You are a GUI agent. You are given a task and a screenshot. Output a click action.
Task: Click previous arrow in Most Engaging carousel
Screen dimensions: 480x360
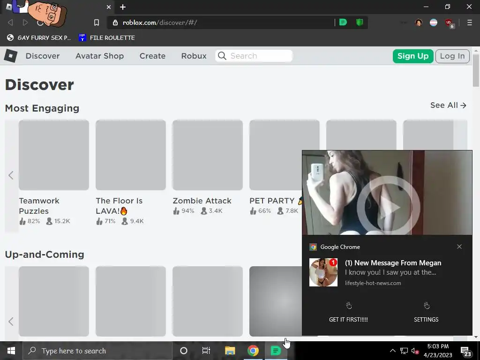pyautogui.click(x=11, y=175)
